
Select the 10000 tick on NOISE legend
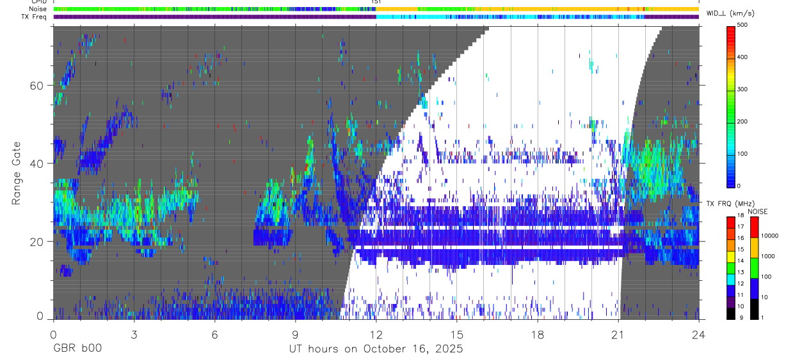769,237
